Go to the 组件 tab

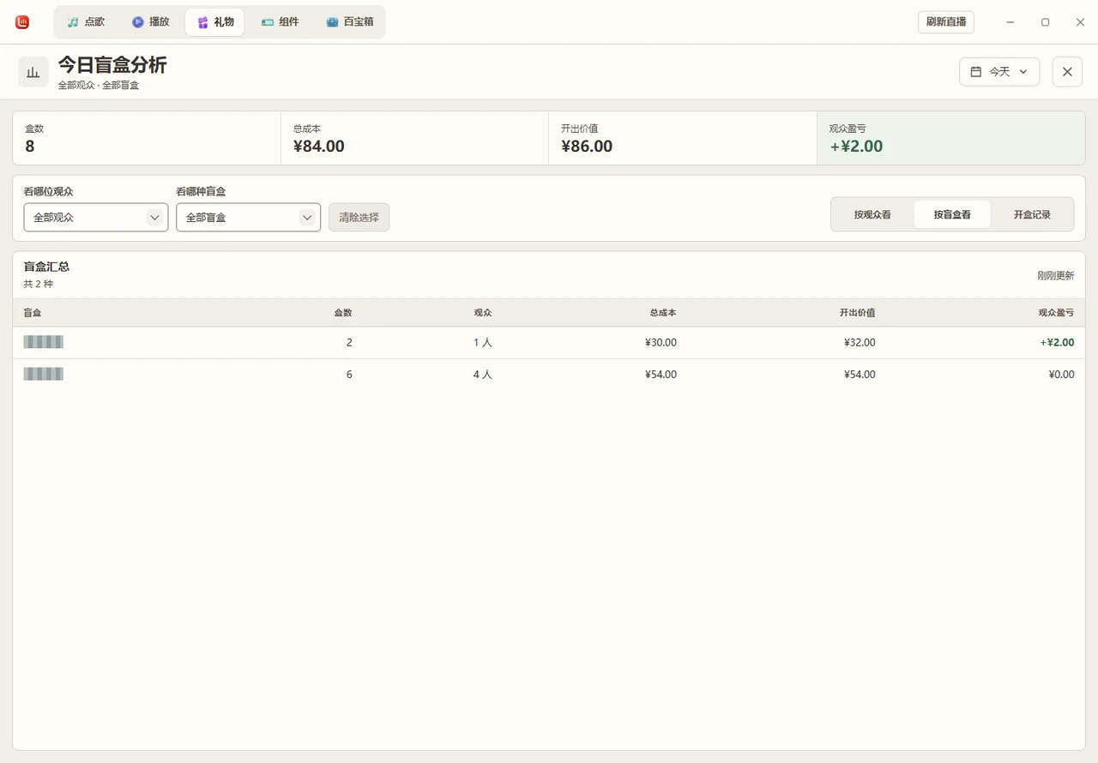[x=280, y=22]
